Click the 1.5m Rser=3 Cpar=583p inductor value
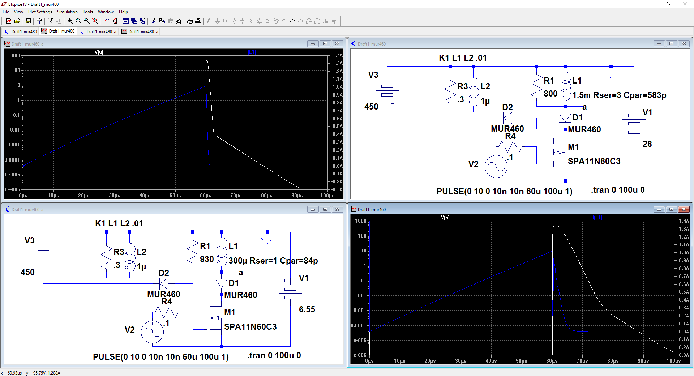The height and width of the screenshot is (376, 694). pyautogui.click(x=619, y=95)
